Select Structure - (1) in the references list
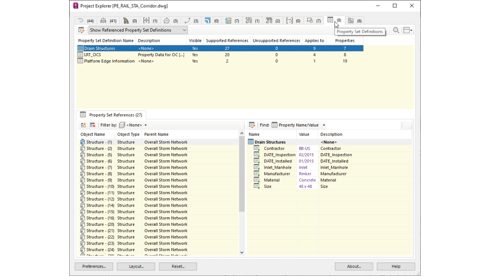This screenshot has width=490, height=276. tap(158, 142)
